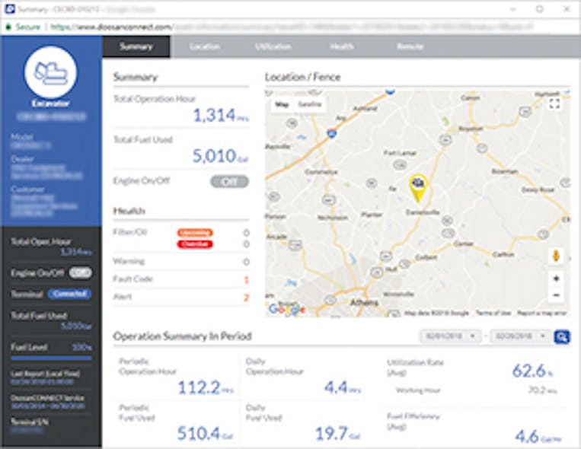Zoom in on the map
581x449 pixels.
(x=556, y=279)
